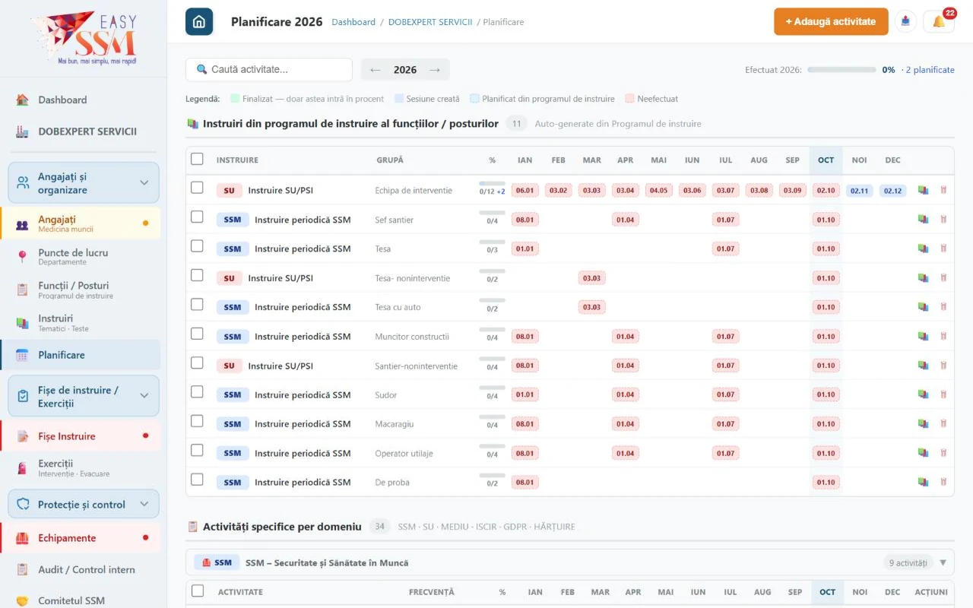Click the trash icon in the Sef santier row
This screenshot has height=608, width=973.
click(943, 220)
